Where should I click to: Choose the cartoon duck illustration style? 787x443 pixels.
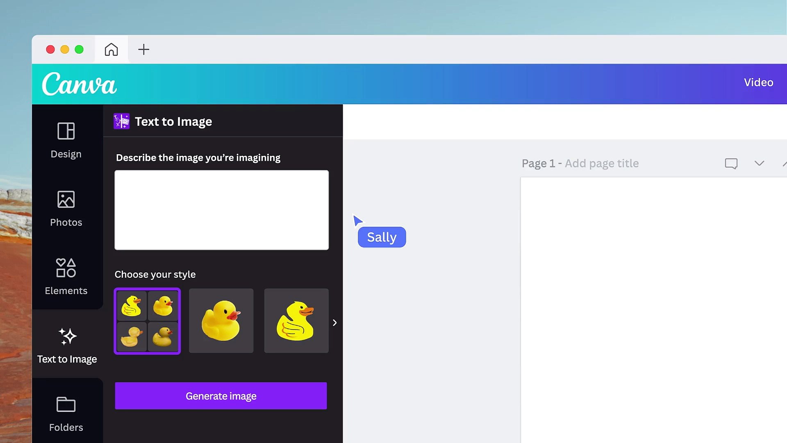click(x=296, y=321)
